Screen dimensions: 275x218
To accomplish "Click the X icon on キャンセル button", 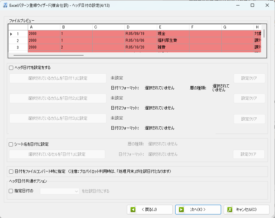I will tap(230, 210).
